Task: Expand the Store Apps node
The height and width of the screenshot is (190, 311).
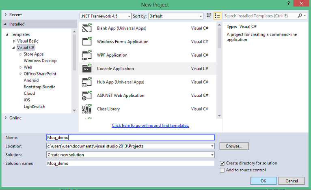Action: tap(20, 54)
